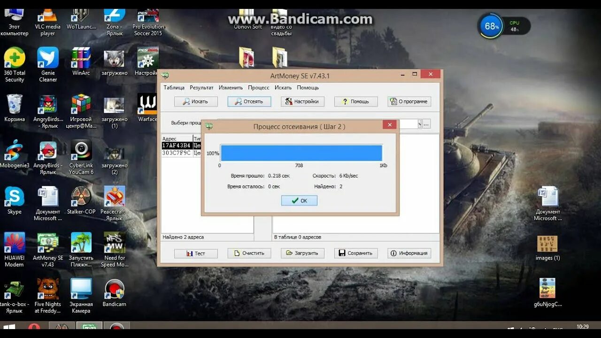
Task: Open Изменить menu in ArtMoney
Action: [231, 87]
